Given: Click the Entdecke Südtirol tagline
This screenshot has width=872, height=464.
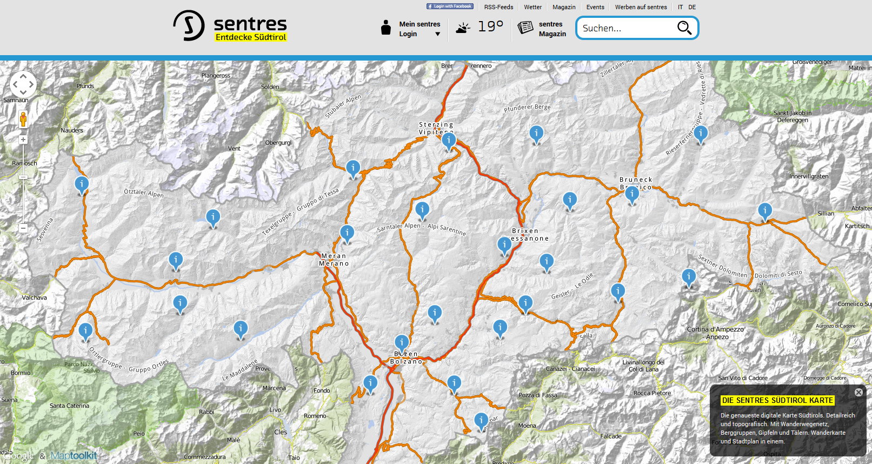Looking at the screenshot, I should (251, 37).
